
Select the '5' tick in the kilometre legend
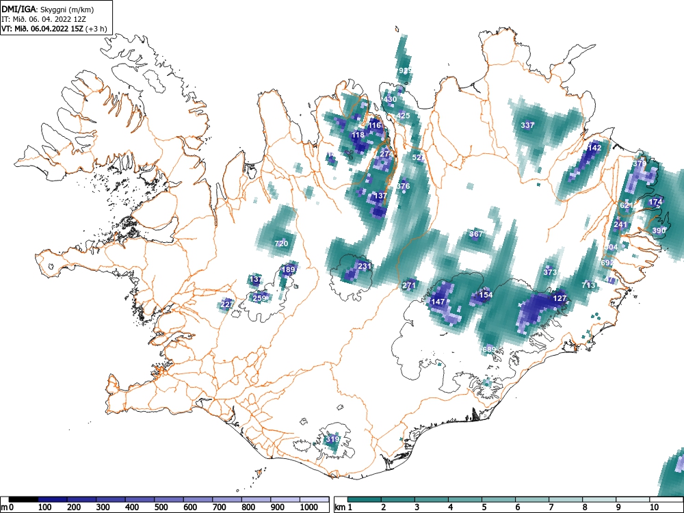click(484, 507)
